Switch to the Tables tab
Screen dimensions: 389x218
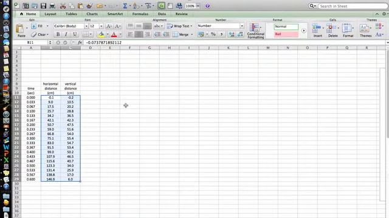tap(71, 14)
